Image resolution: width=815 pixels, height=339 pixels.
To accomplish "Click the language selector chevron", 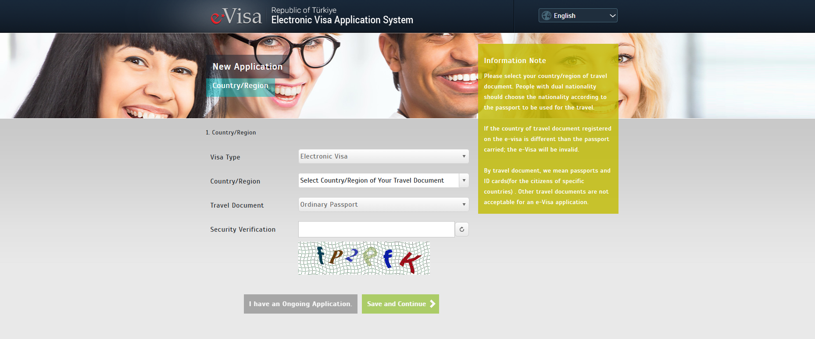I will pos(612,16).
